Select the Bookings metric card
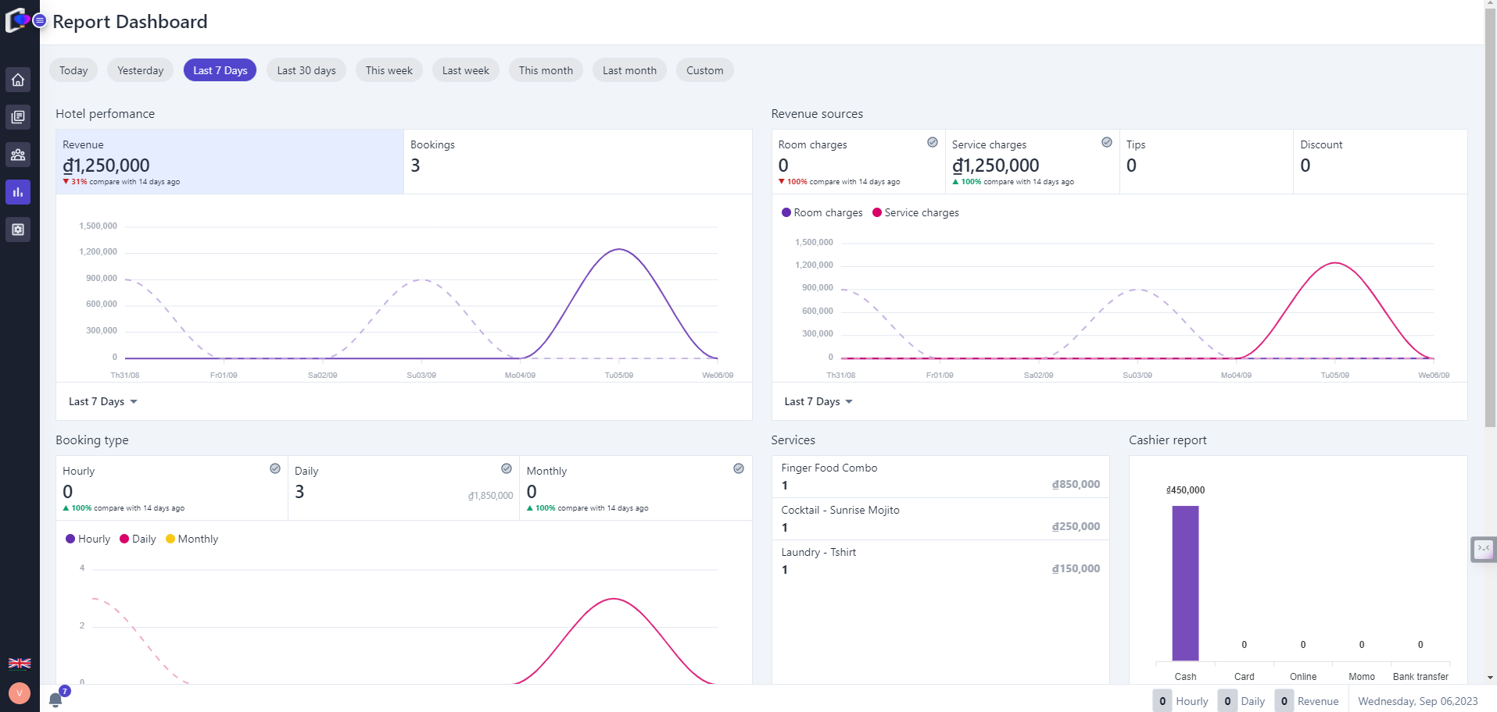Screen dimensions: 1497x712 click(x=577, y=161)
